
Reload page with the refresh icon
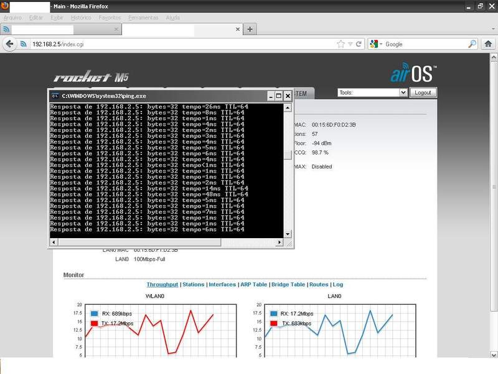359,44
